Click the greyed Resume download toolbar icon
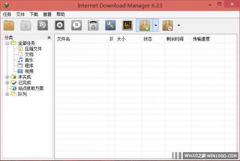 click(26, 25)
